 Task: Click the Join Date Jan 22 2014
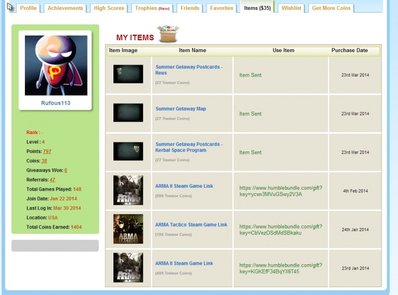click(64, 199)
